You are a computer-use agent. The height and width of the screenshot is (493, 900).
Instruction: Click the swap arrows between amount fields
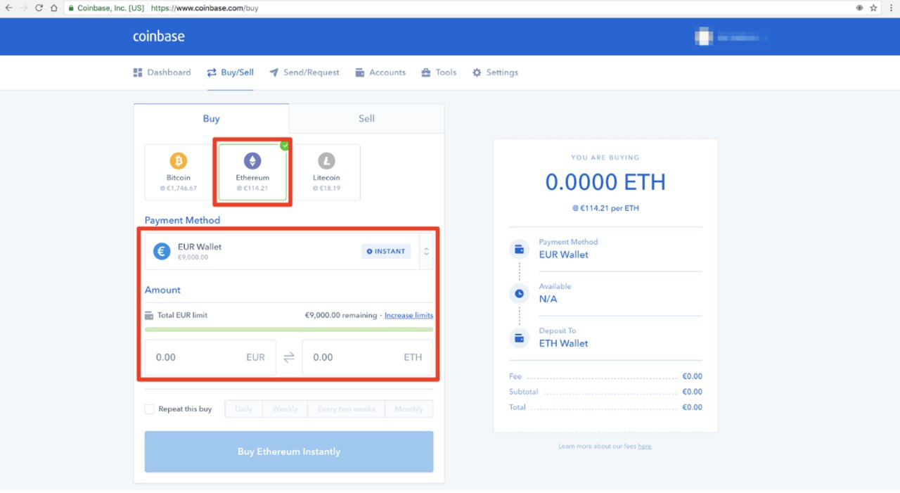coord(289,357)
